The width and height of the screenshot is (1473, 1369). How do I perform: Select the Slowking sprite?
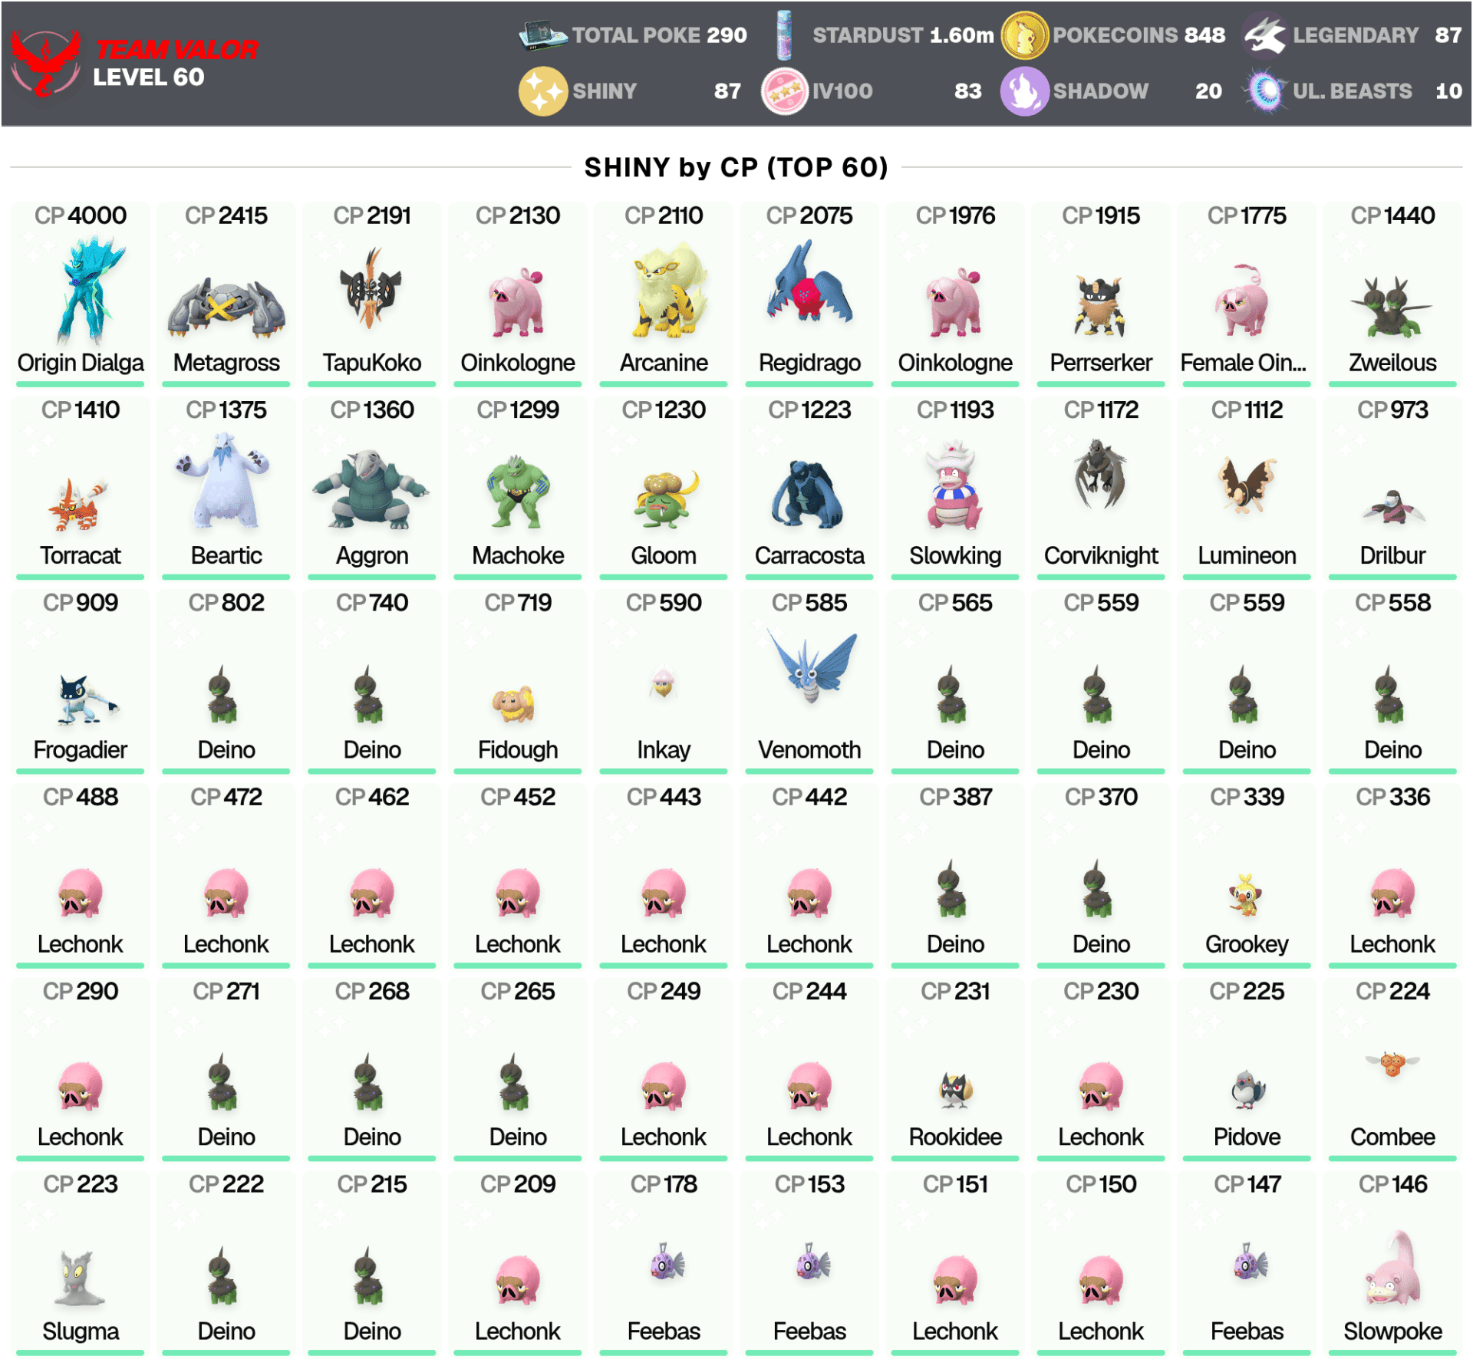tap(954, 485)
